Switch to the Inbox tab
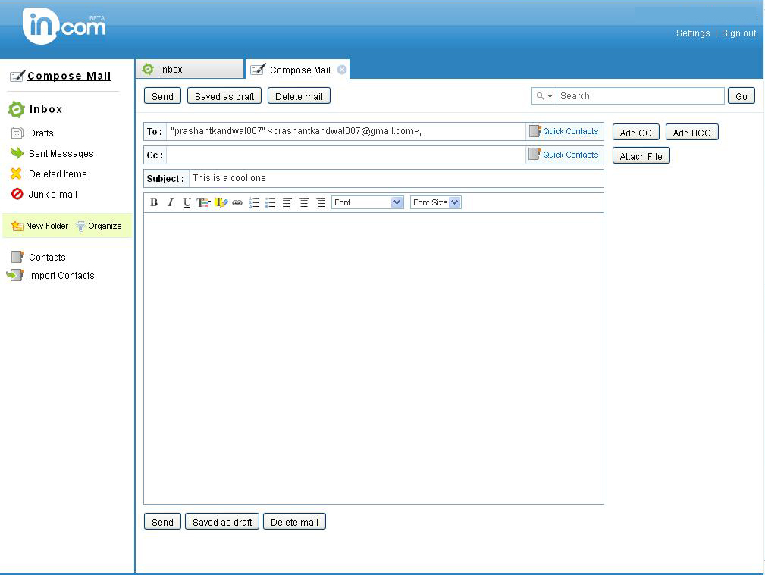 (x=190, y=70)
